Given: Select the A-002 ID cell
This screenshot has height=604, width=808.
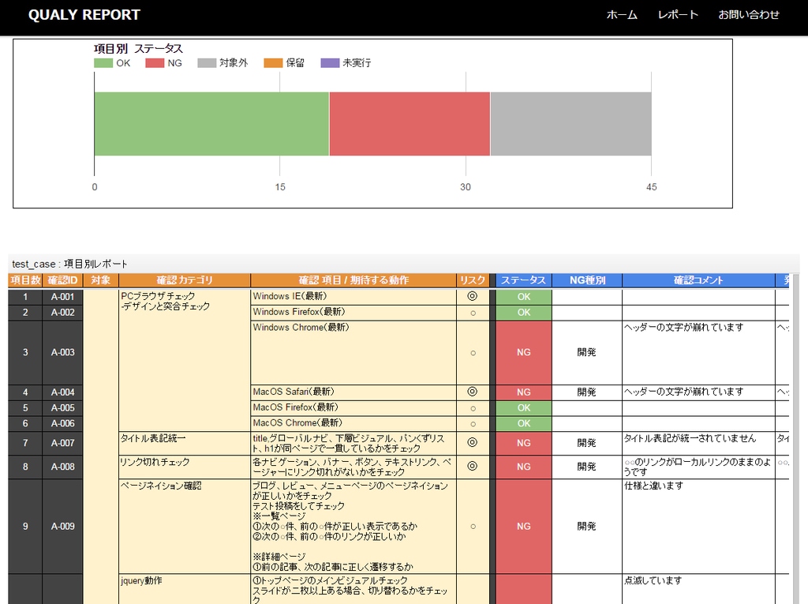Looking at the screenshot, I should tap(62, 313).
